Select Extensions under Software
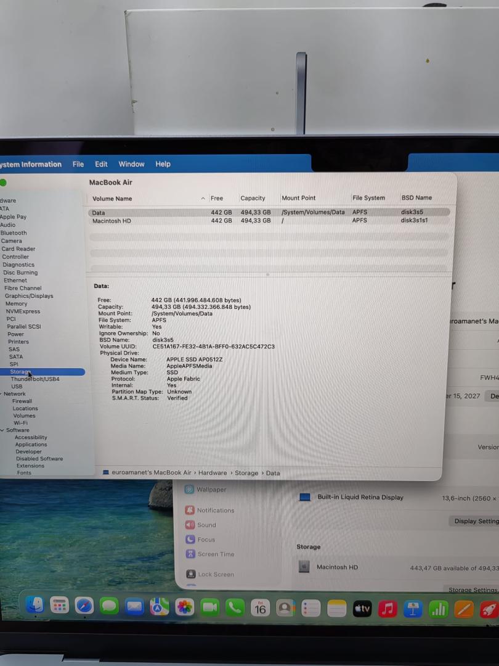The image size is (499, 666). click(30, 466)
